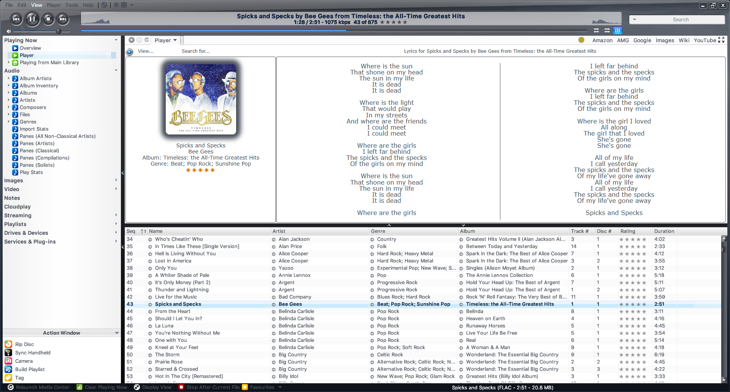
Task: Open the Player menu
Action: point(54,5)
